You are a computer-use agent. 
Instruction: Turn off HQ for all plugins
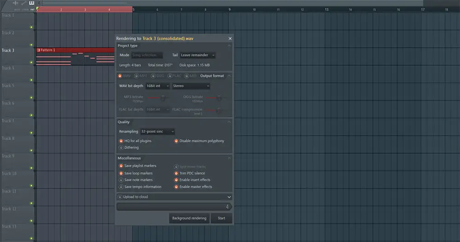pos(121,141)
